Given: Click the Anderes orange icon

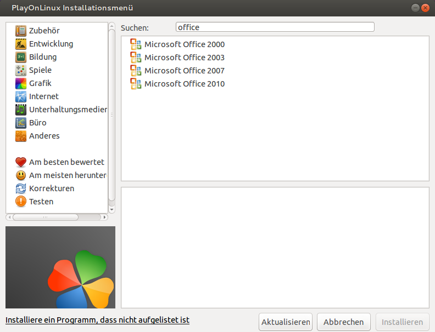Looking at the screenshot, I should click(x=21, y=136).
